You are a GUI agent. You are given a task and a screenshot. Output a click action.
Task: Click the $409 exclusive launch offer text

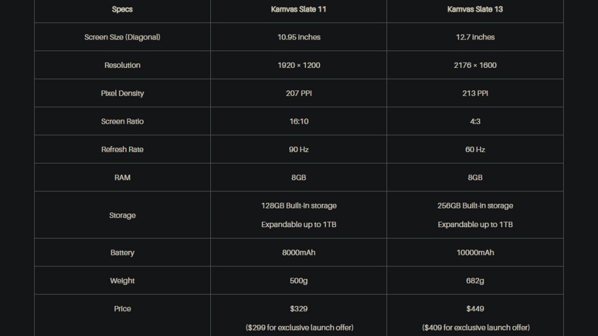click(475, 327)
